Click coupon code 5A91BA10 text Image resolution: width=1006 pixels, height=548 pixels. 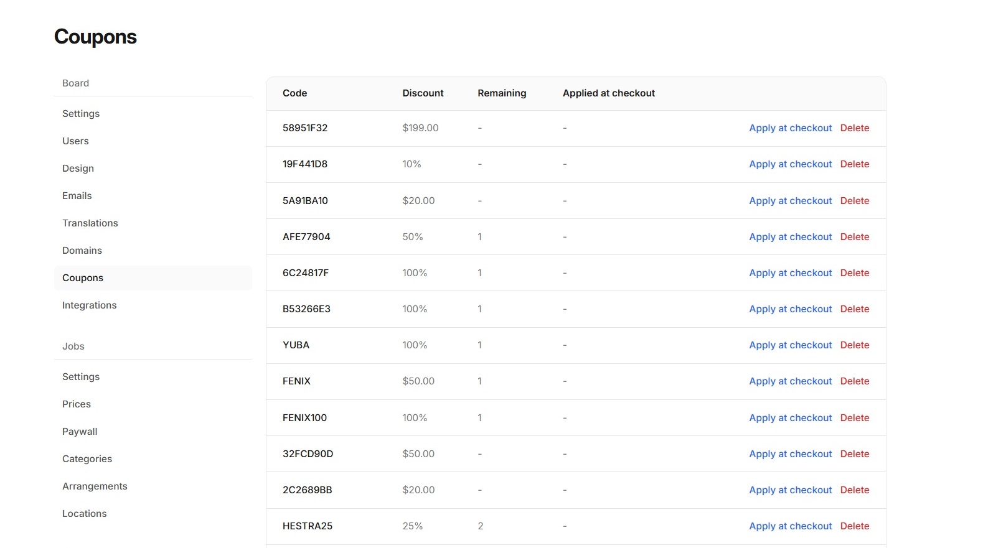pyautogui.click(x=305, y=201)
